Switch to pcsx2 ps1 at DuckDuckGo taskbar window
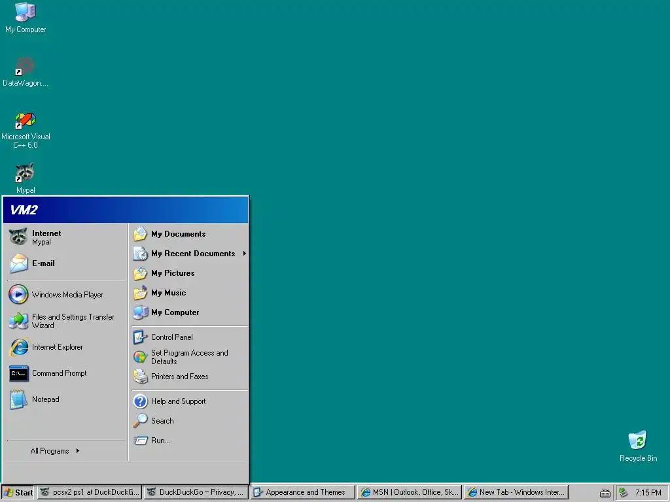670x502 pixels. (x=89, y=492)
